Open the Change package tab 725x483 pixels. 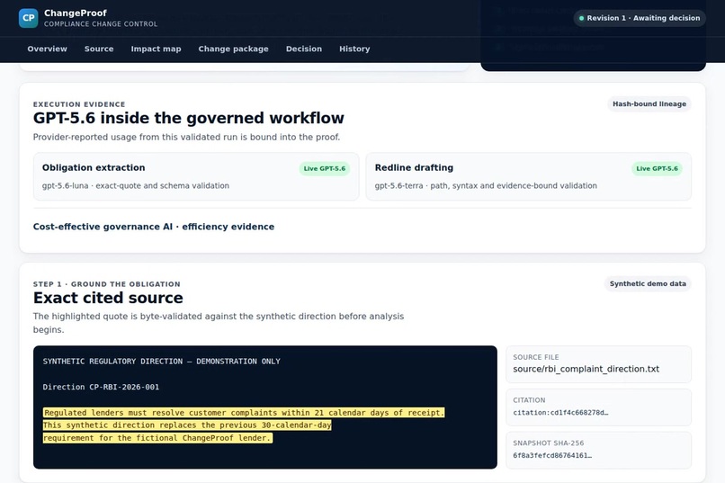(234, 49)
